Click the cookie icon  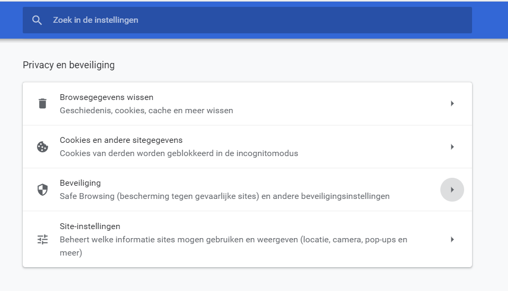42,147
